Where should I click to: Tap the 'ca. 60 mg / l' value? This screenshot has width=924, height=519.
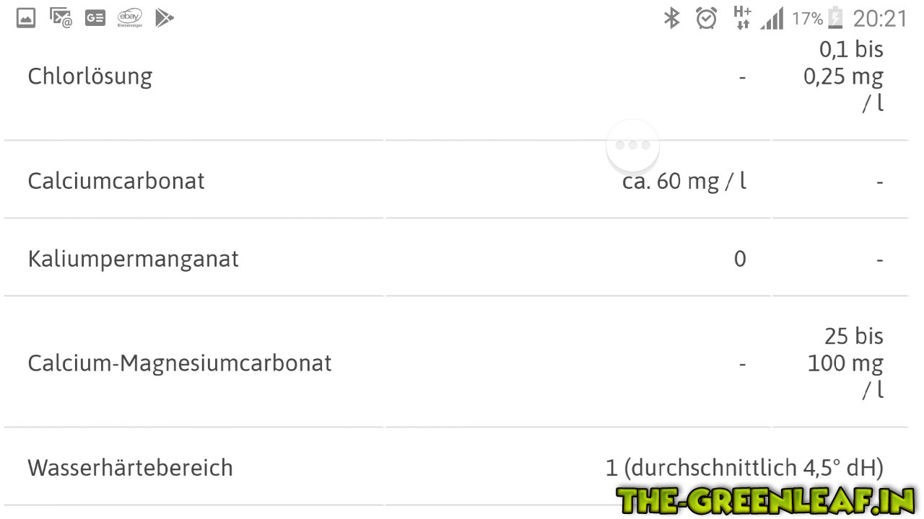click(x=684, y=181)
